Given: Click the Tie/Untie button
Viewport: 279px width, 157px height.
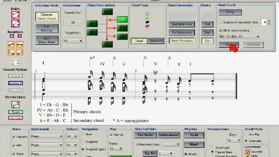Looking at the screenshot, I should [x=145, y=135].
